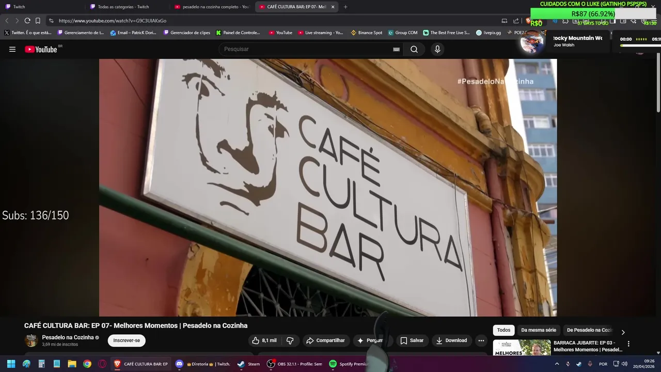This screenshot has height=372, width=661.
Task: Go to the YouTube home logo
Action: coord(41,49)
